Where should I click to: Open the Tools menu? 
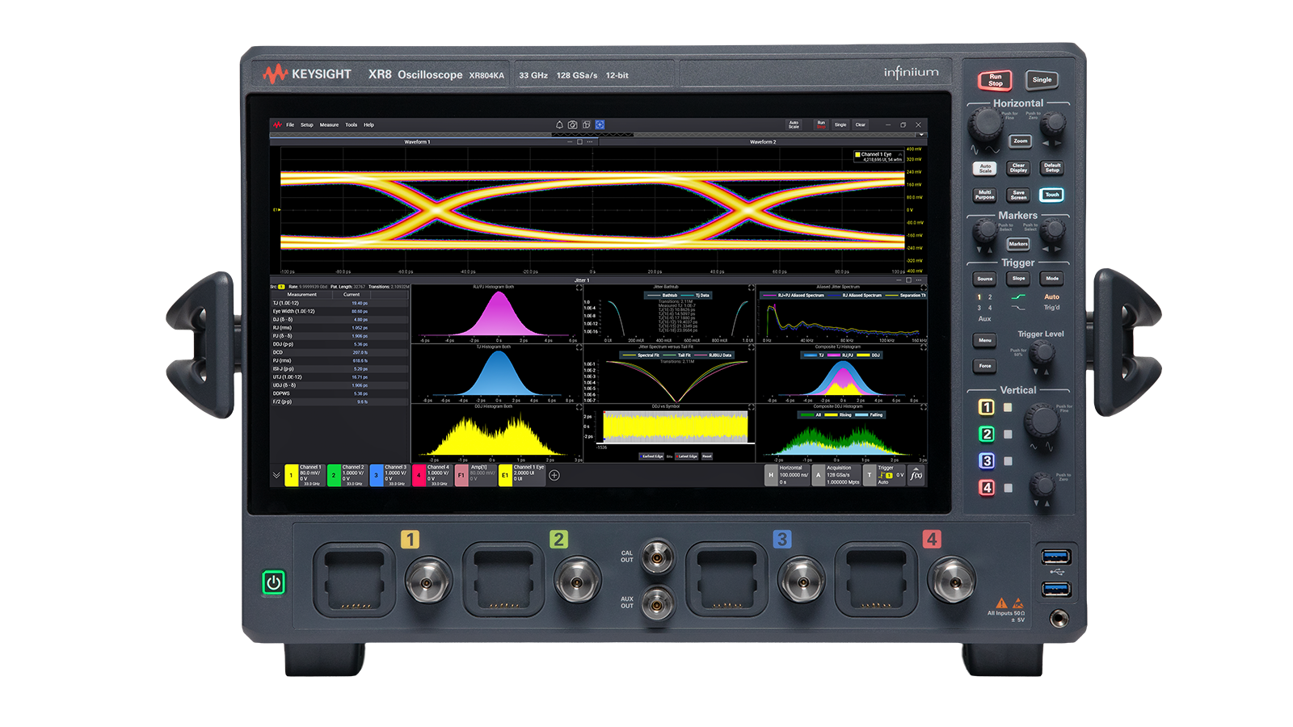point(352,125)
